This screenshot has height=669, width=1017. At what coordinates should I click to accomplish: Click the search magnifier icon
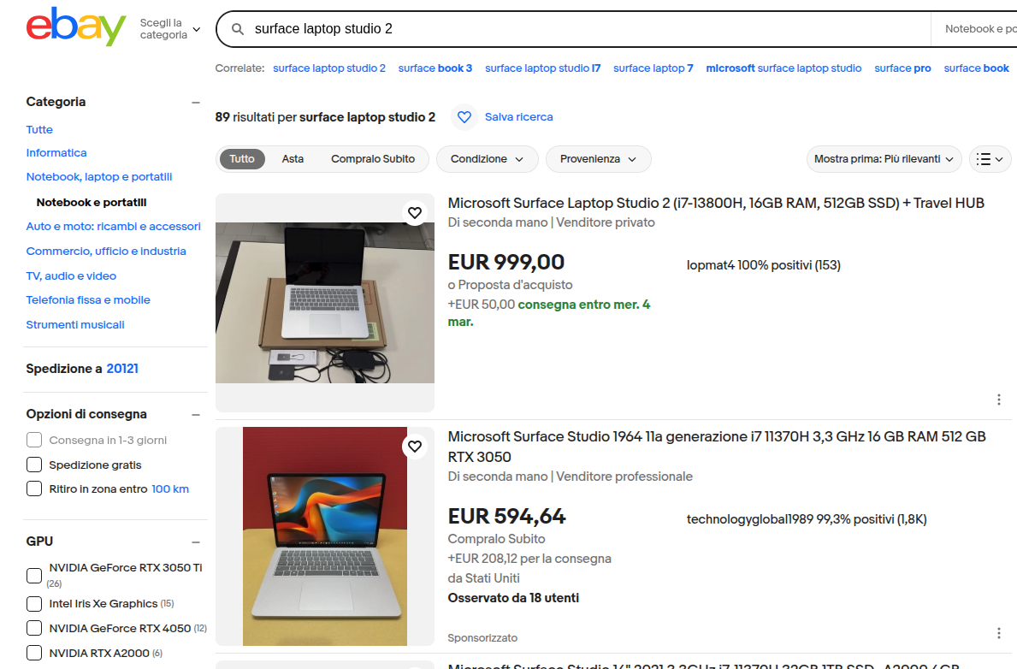tap(238, 29)
